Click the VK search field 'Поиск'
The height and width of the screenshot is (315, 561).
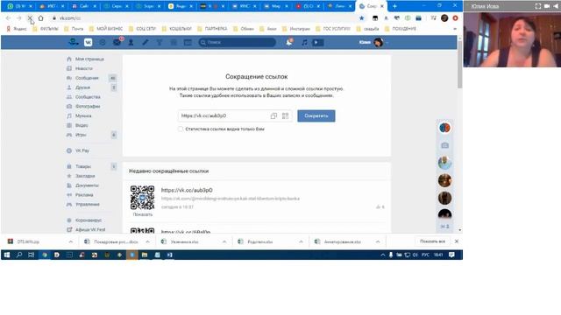(238, 43)
